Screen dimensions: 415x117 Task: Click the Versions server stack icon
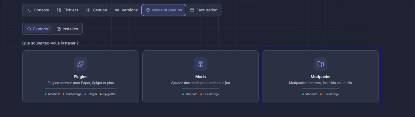click(117, 10)
